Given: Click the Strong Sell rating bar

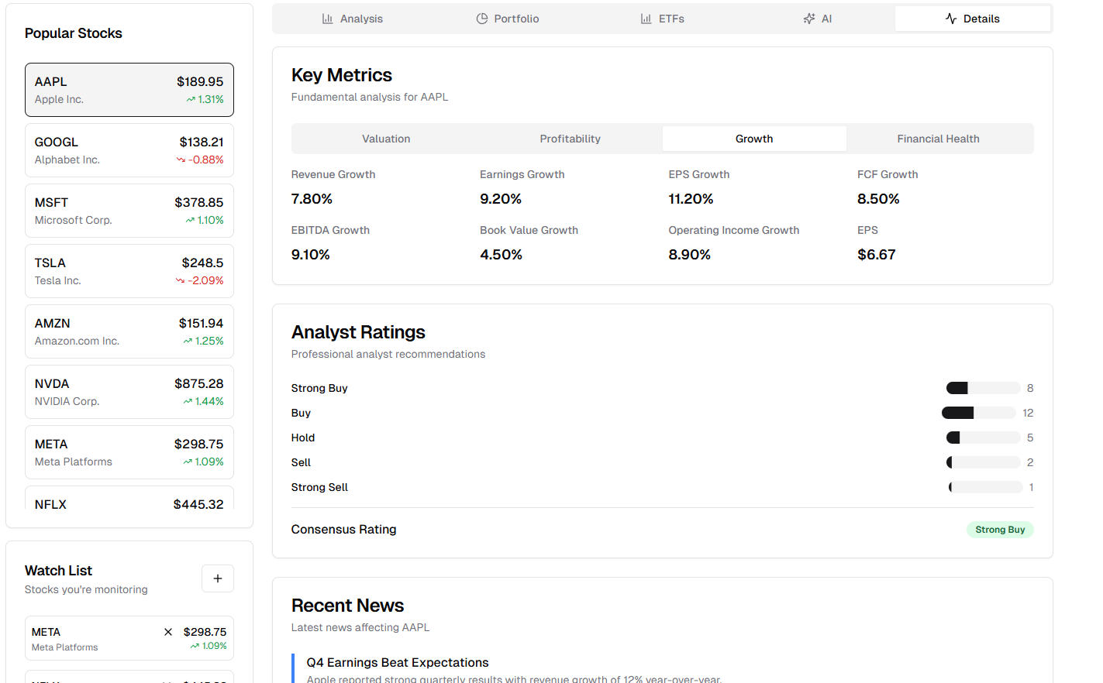Looking at the screenshot, I should click(985, 487).
